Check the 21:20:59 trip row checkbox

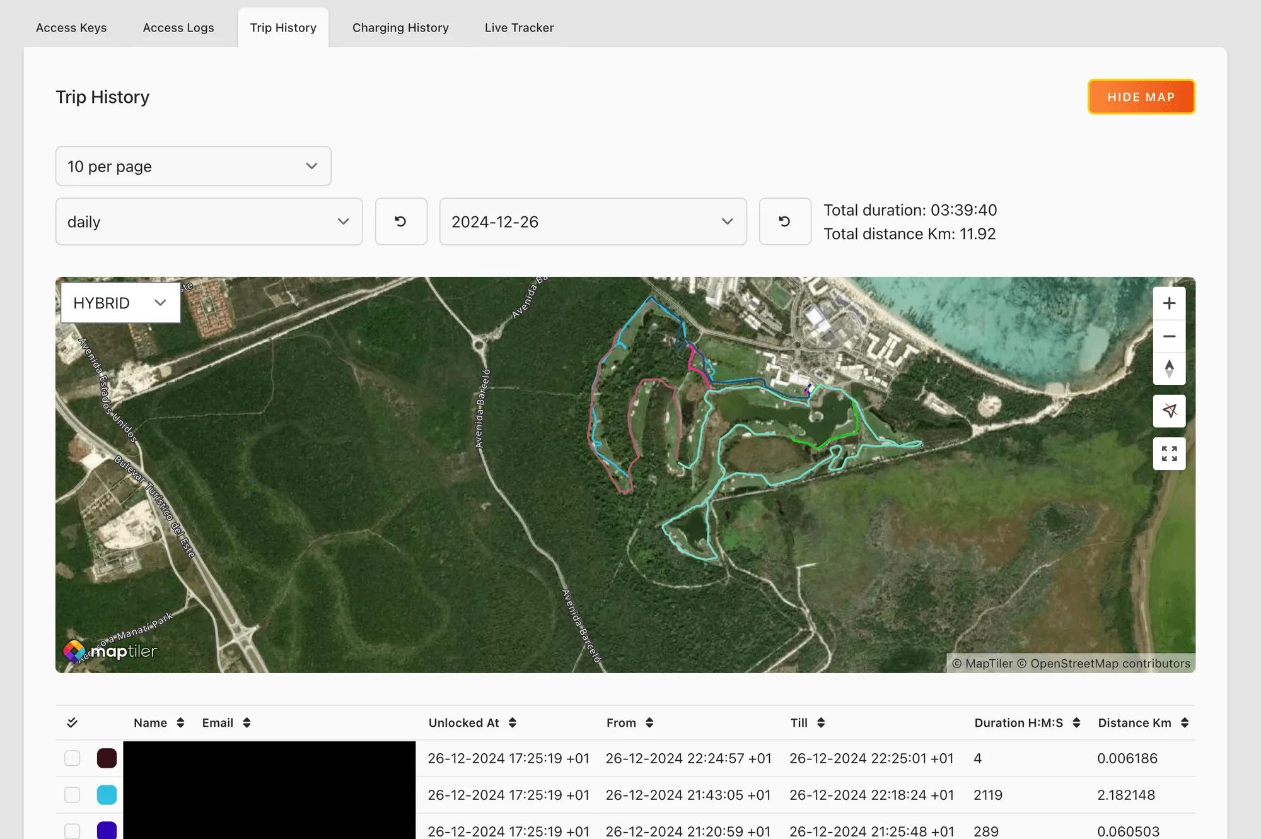click(73, 831)
